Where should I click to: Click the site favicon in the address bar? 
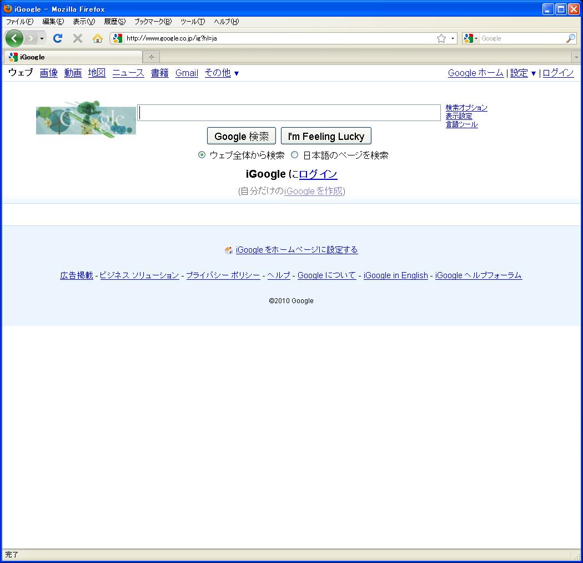point(118,38)
